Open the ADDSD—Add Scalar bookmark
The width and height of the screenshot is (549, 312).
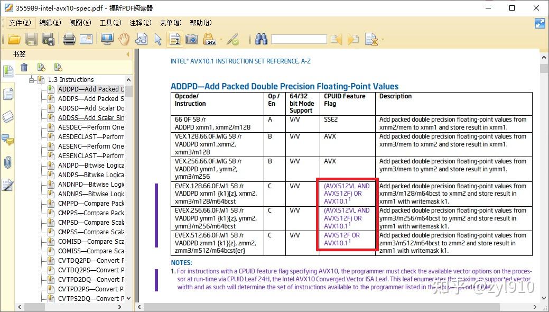click(x=91, y=108)
